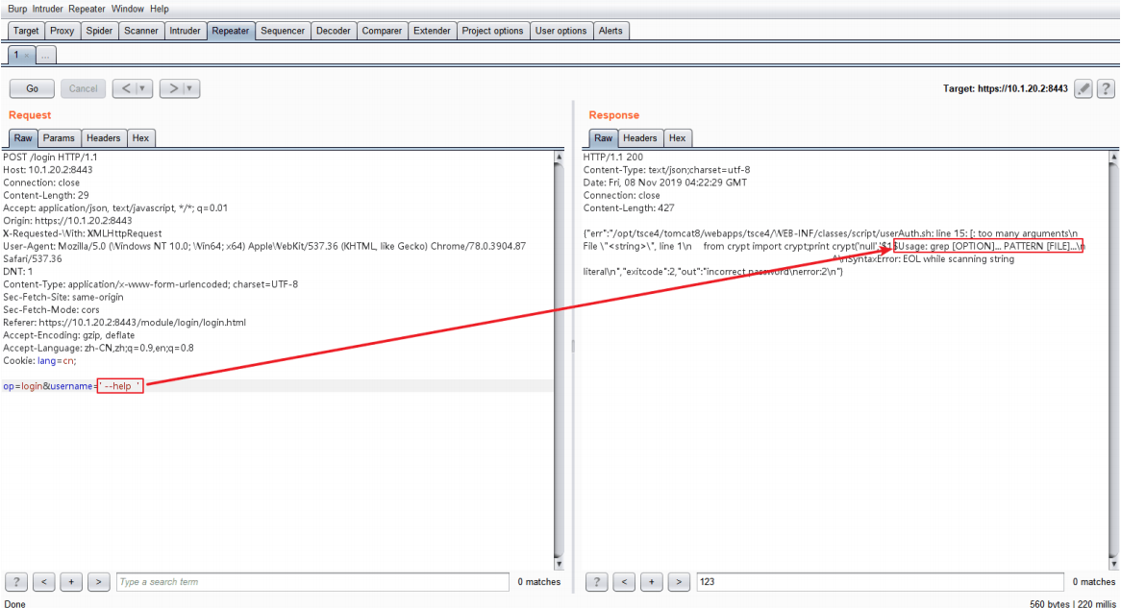The image size is (1121, 608).
Task: Select the response Hex tab
Action: 678,138
